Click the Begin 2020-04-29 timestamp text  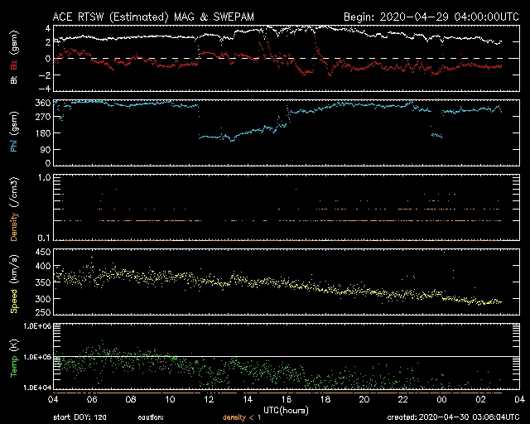(431, 15)
